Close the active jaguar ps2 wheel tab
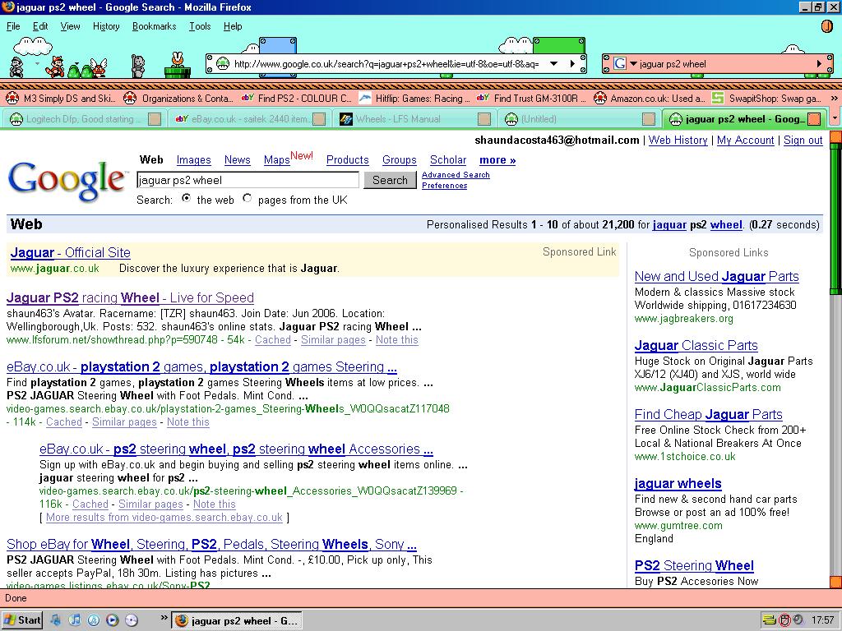 [814, 119]
